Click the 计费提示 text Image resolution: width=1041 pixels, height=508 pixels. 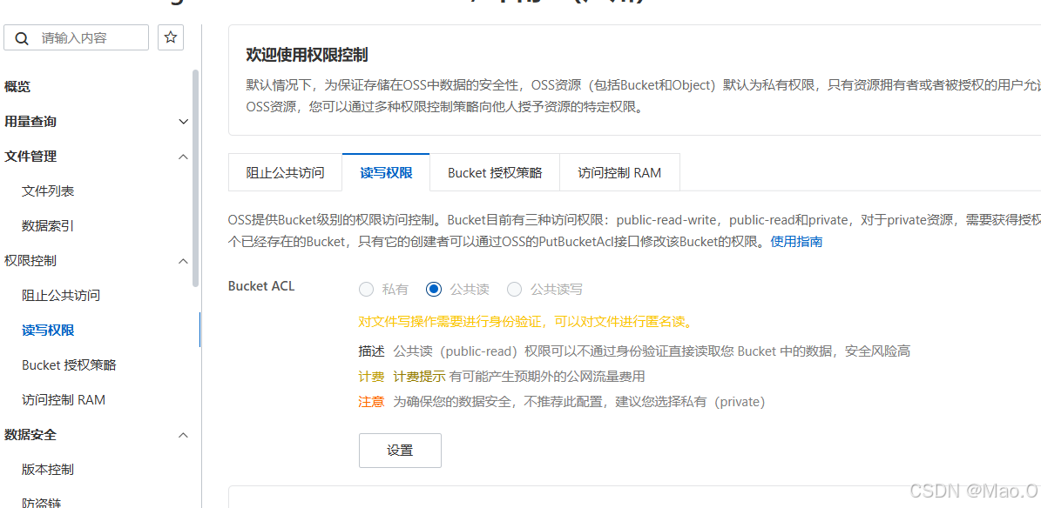[x=419, y=377]
